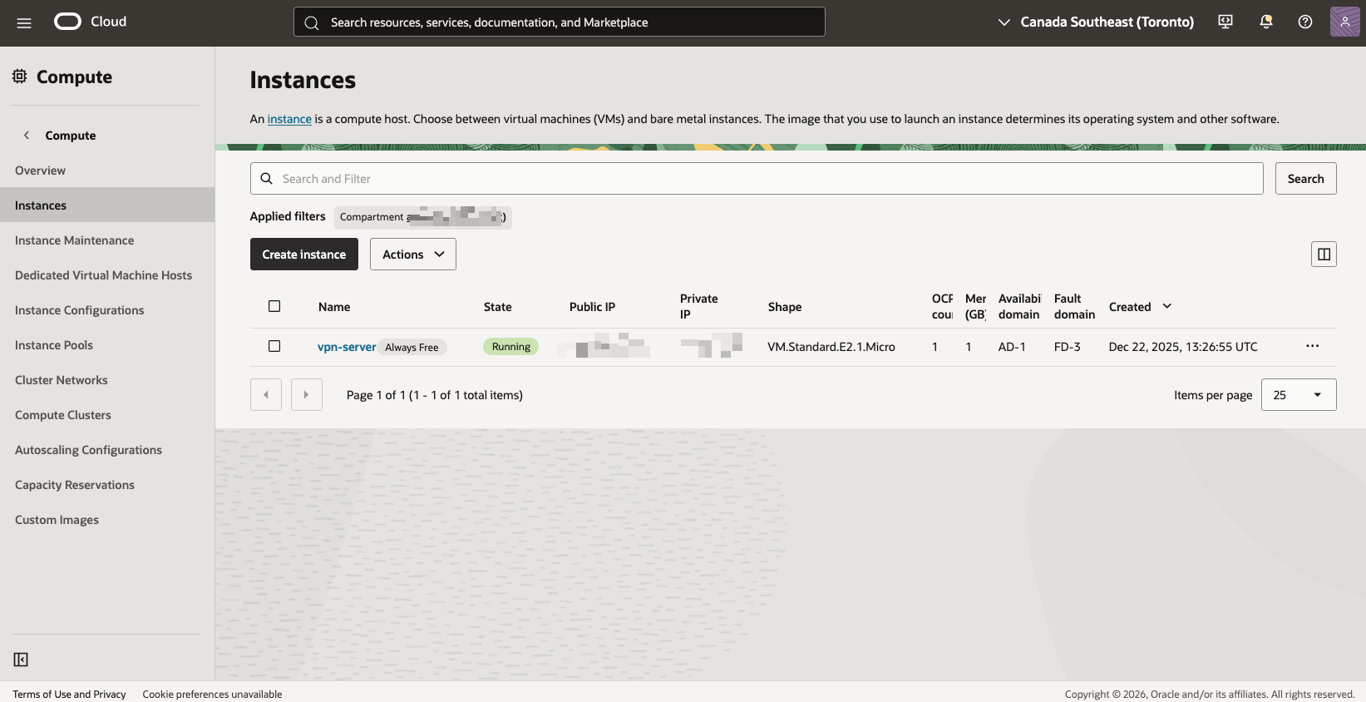
Task: Go to the next page arrow
Action: (307, 395)
